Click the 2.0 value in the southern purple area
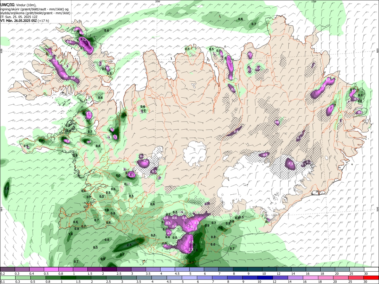Image resolution: width=379 pixels, height=284 pixels. [191, 242]
